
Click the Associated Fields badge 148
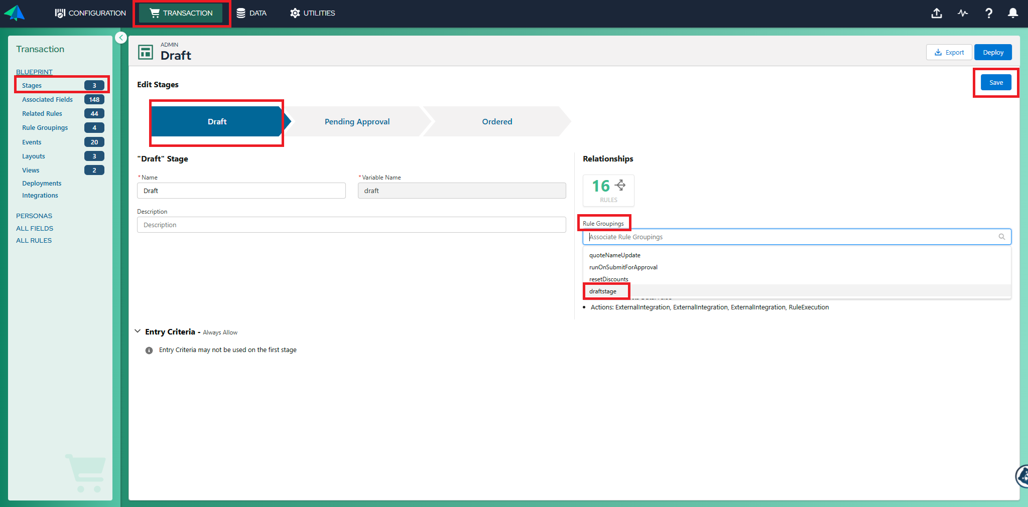pyautogui.click(x=94, y=100)
